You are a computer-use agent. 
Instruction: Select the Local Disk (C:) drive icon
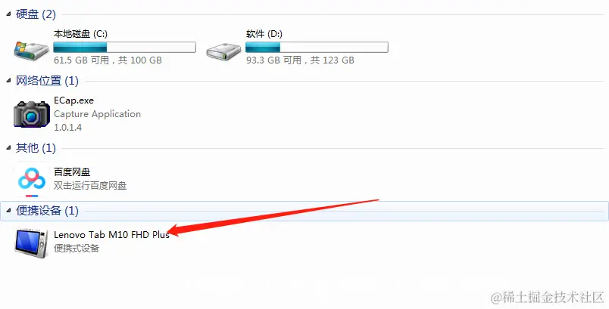pos(31,51)
